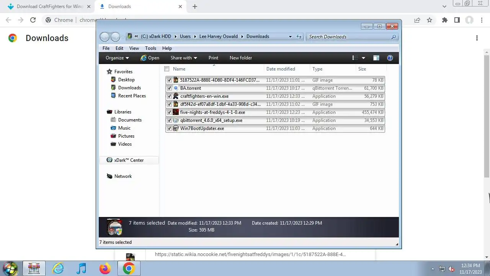Open the Pictures library

(x=126, y=136)
